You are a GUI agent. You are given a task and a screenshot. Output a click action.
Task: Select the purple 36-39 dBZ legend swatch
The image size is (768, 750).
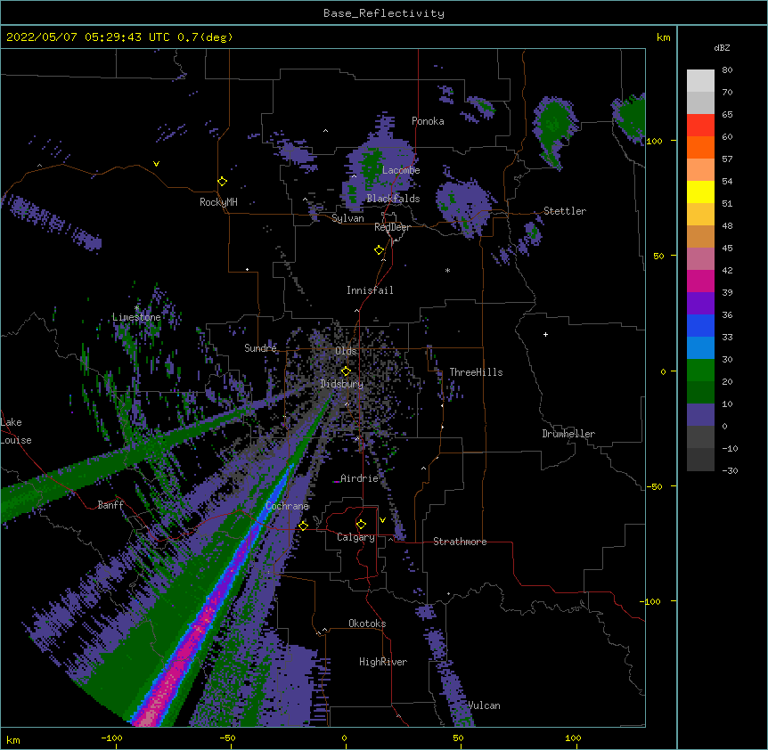click(700, 304)
